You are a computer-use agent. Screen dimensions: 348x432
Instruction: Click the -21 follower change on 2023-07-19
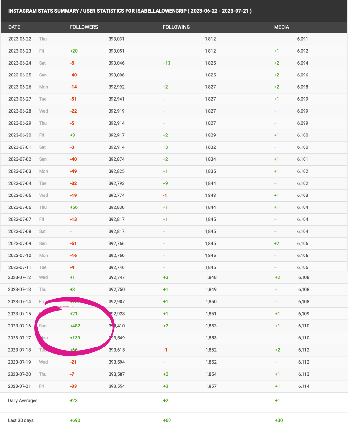click(x=73, y=362)
